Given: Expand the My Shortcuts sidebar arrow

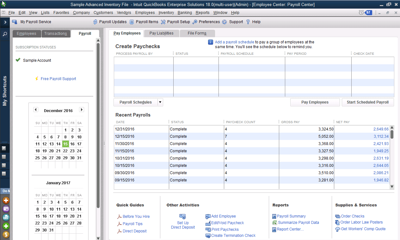Looking at the screenshot, I should coord(5,22).
